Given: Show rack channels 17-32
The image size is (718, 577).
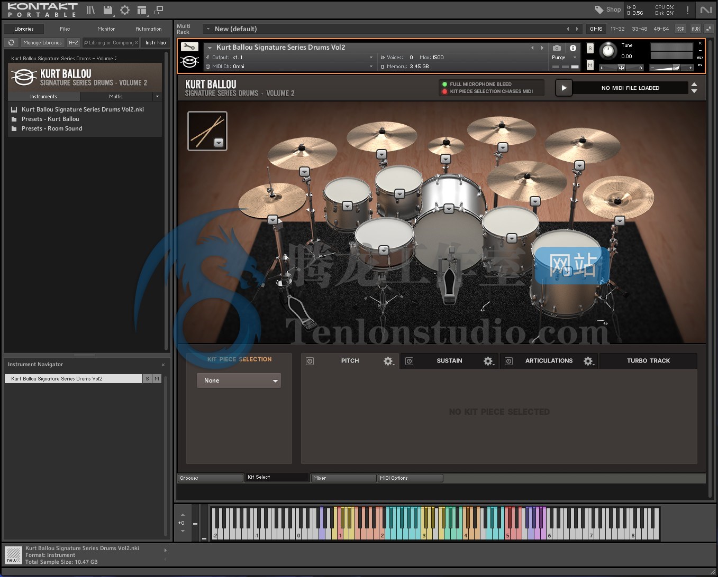Looking at the screenshot, I should (x=617, y=29).
